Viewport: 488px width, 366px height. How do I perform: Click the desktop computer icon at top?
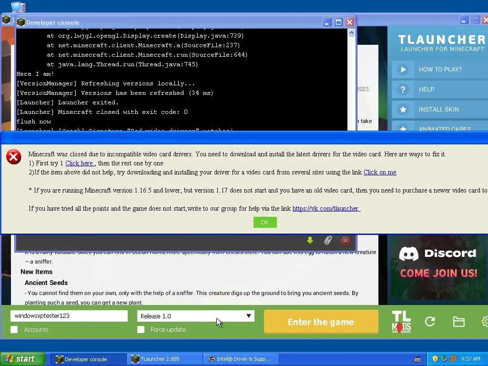coord(19,6)
